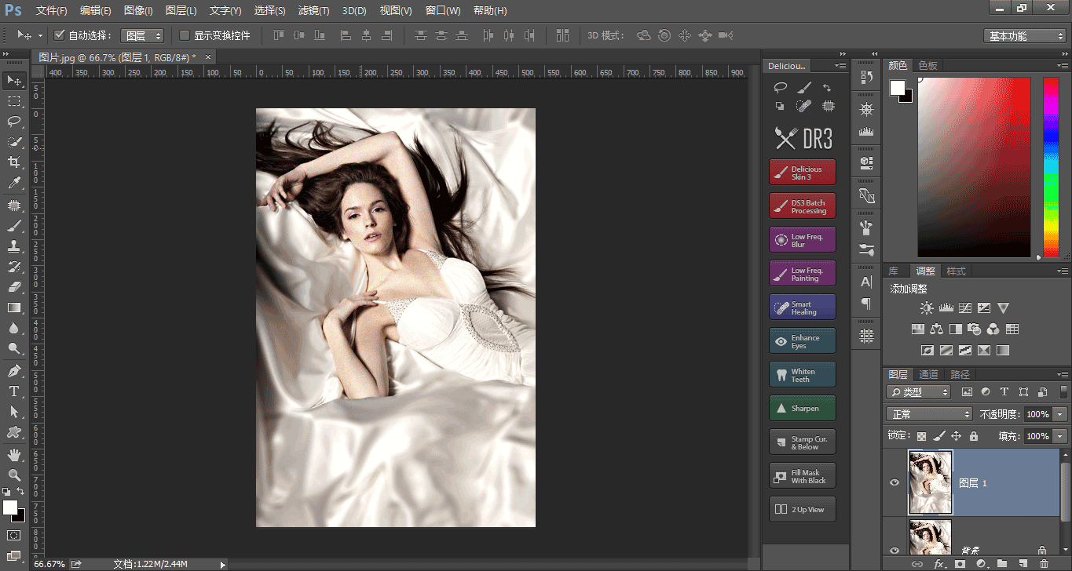Open the Filter menu
1072x571 pixels.
point(313,11)
